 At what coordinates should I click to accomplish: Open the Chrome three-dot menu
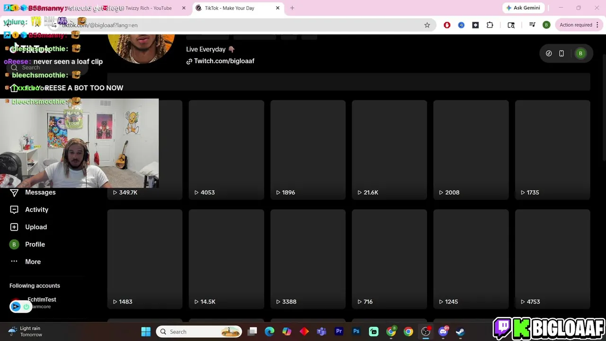[597, 25]
